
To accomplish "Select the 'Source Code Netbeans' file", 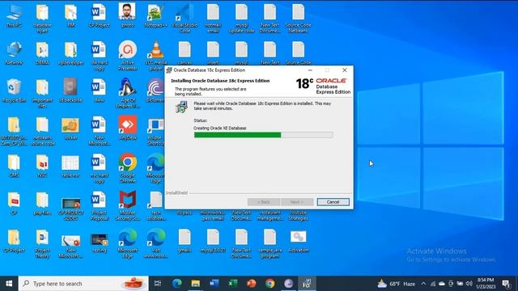I will [298, 19].
